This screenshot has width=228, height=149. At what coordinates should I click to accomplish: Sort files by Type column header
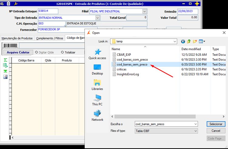pyautogui.click(x=218, y=49)
